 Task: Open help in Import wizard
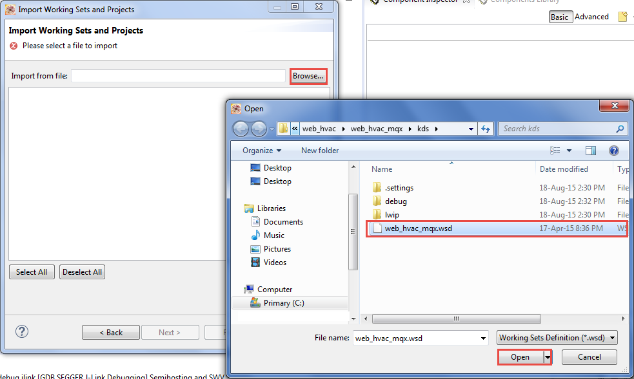(x=22, y=331)
